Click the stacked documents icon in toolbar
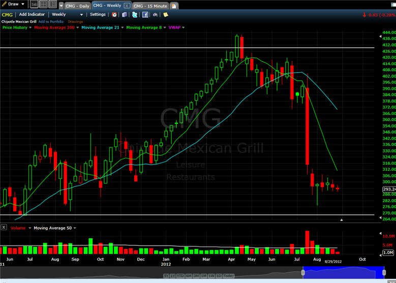The image size is (396, 283). 124,15
